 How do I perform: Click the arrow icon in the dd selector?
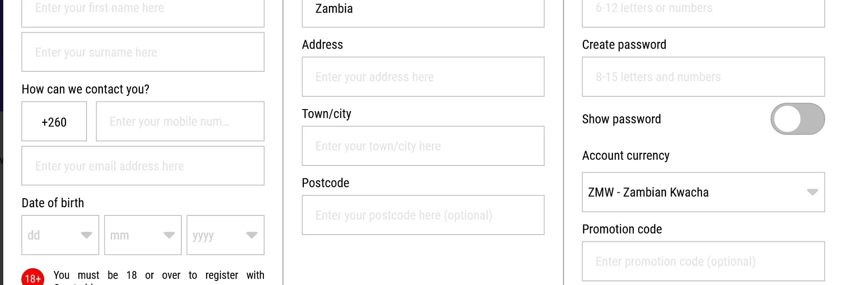[x=87, y=235]
